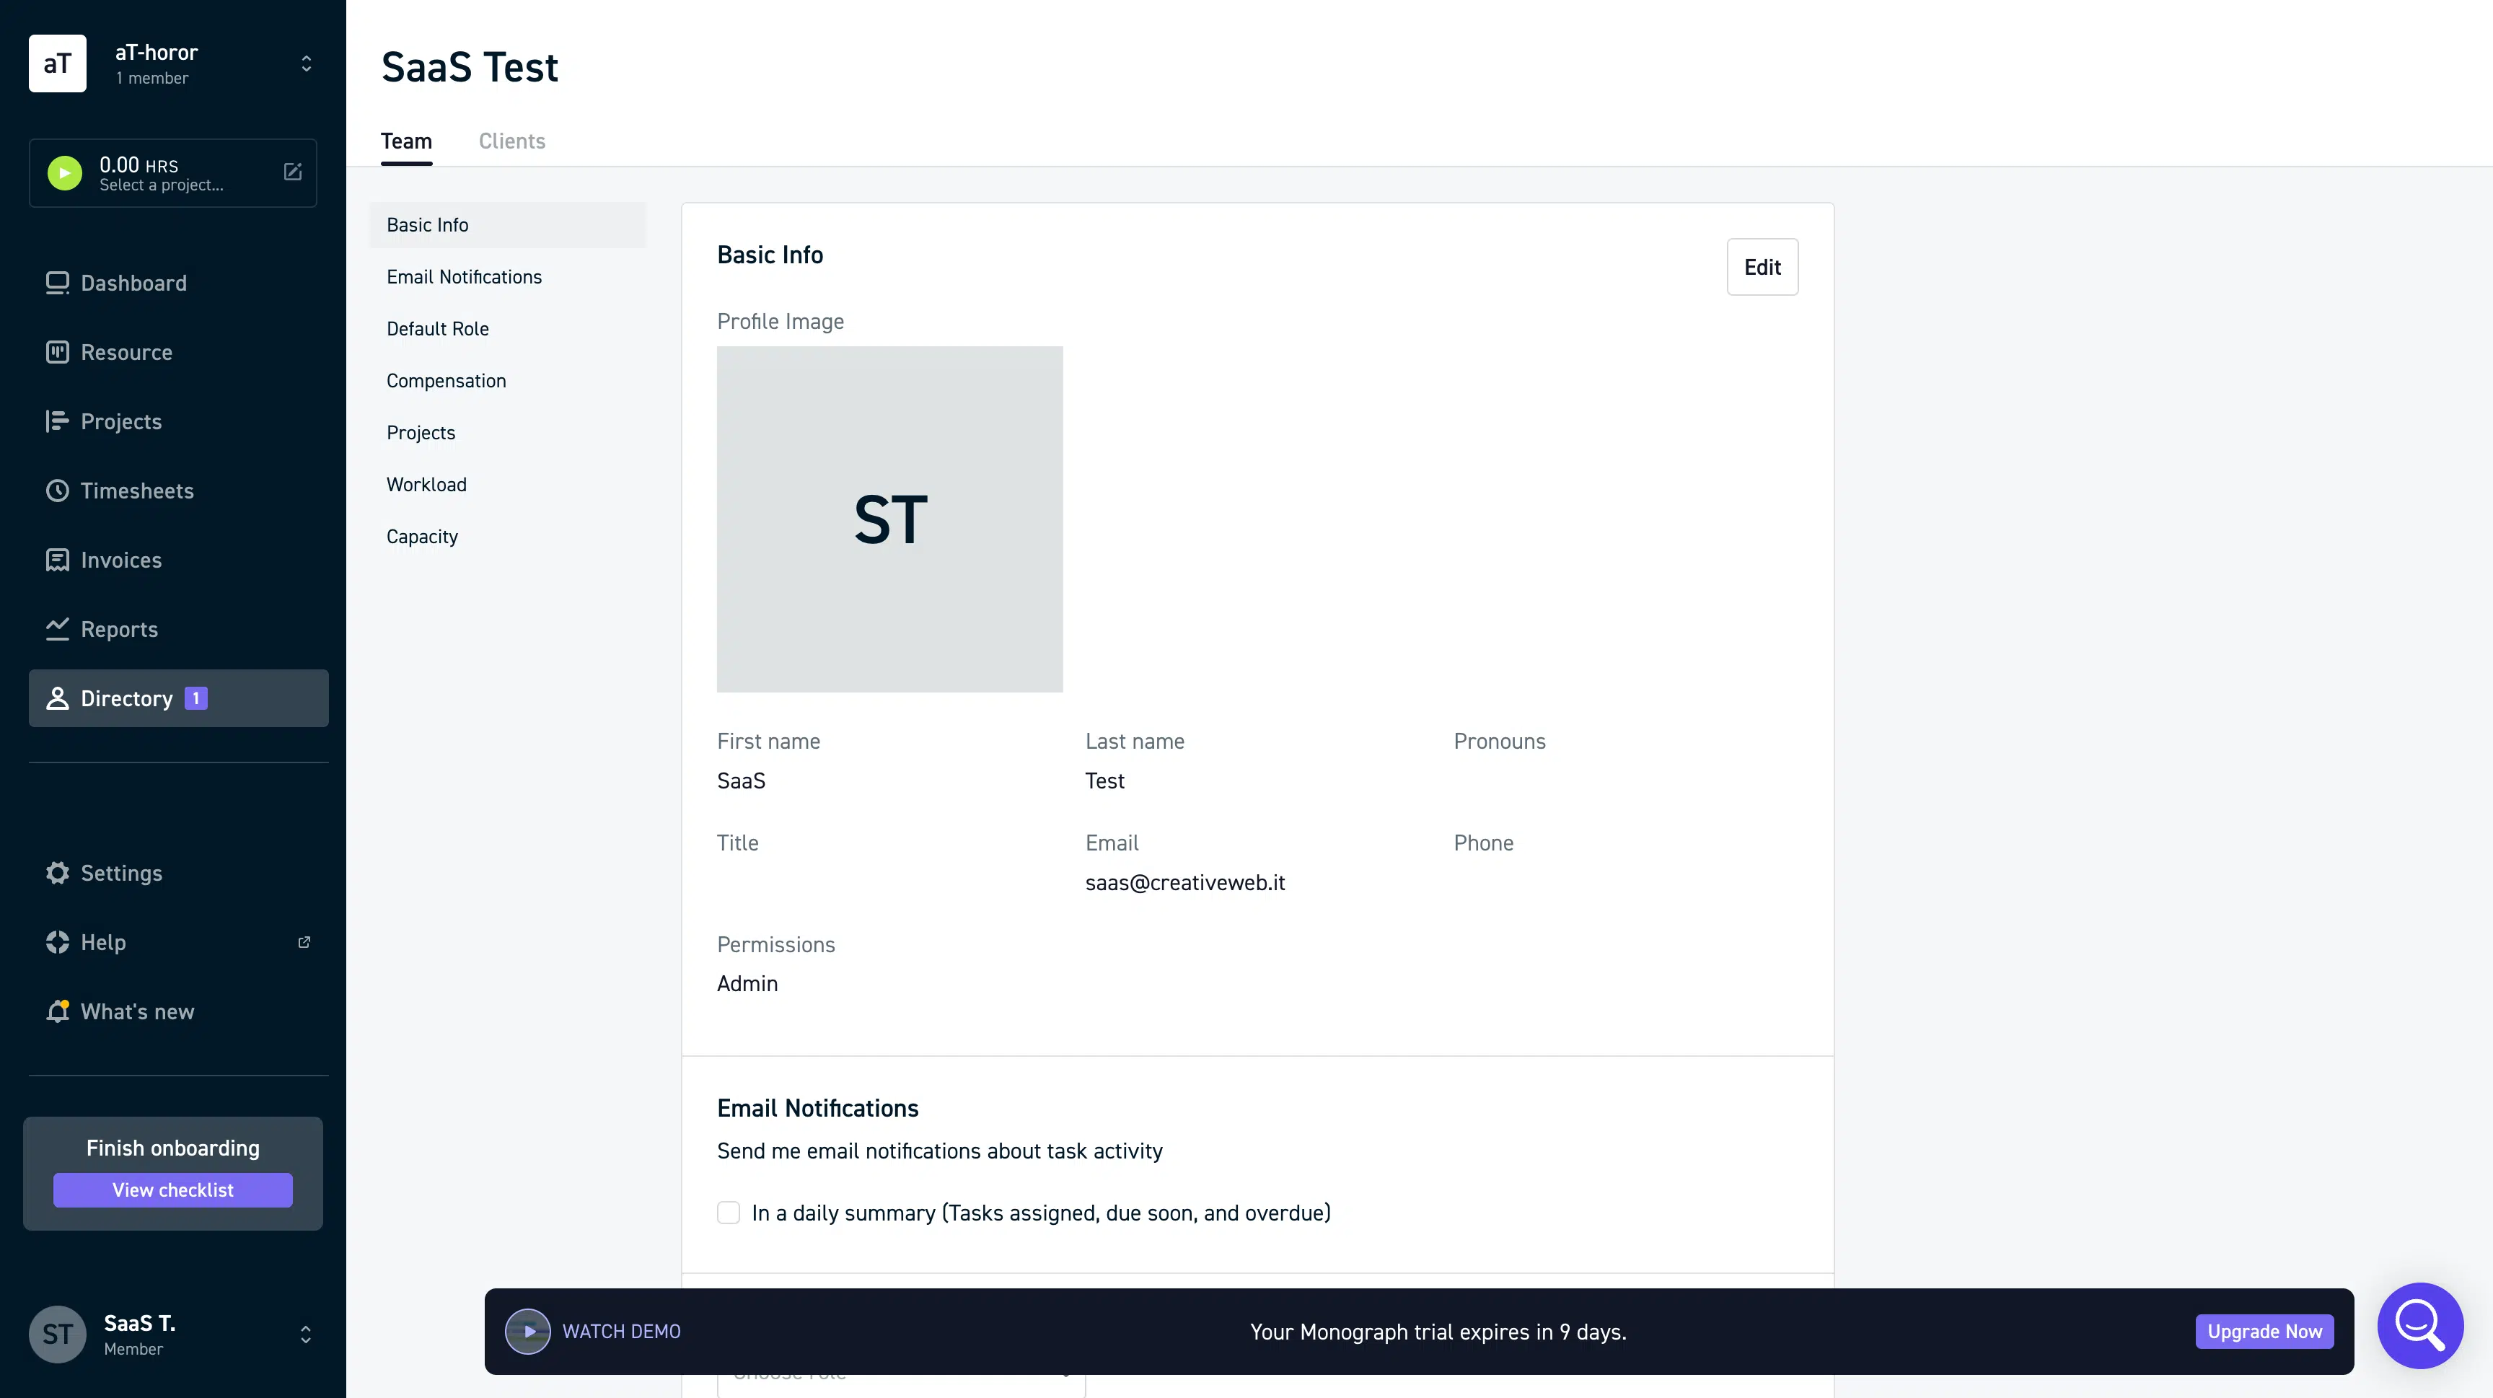Click the Edit button in Basic Info

coord(1762,267)
